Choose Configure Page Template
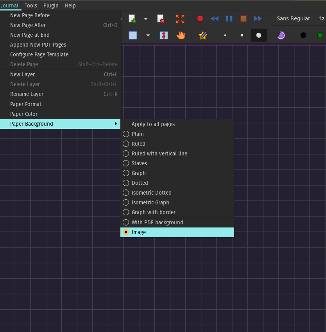This screenshot has width=326, height=332. point(39,54)
